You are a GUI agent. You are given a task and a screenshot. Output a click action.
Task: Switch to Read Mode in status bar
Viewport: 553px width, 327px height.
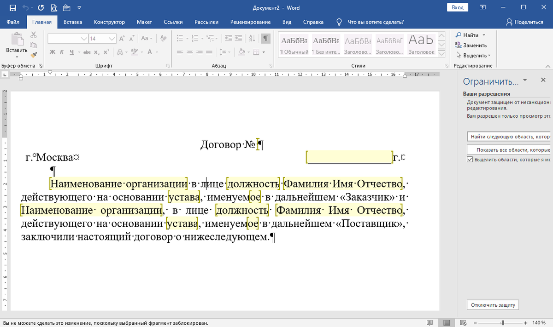tap(429, 322)
